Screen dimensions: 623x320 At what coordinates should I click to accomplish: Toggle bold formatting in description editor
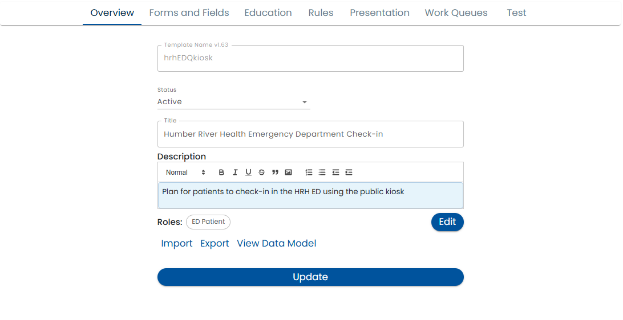click(x=221, y=173)
